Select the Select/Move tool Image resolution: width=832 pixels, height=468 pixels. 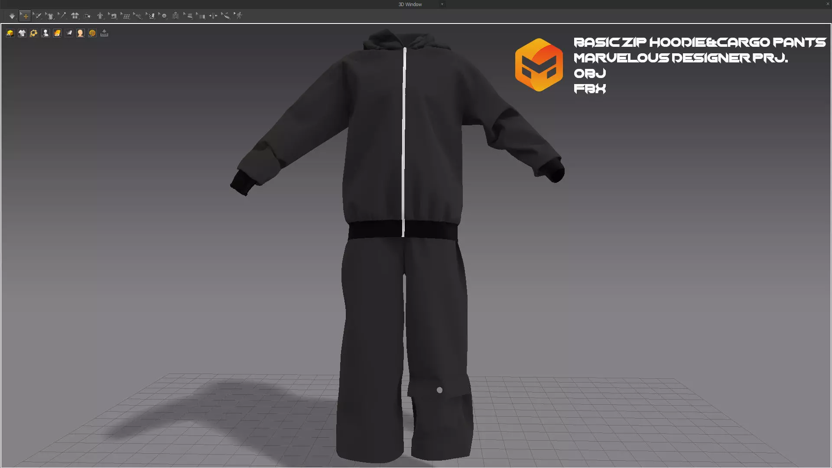click(x=25, y=16)
